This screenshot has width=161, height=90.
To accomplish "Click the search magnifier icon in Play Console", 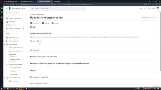I will point(33,8).
